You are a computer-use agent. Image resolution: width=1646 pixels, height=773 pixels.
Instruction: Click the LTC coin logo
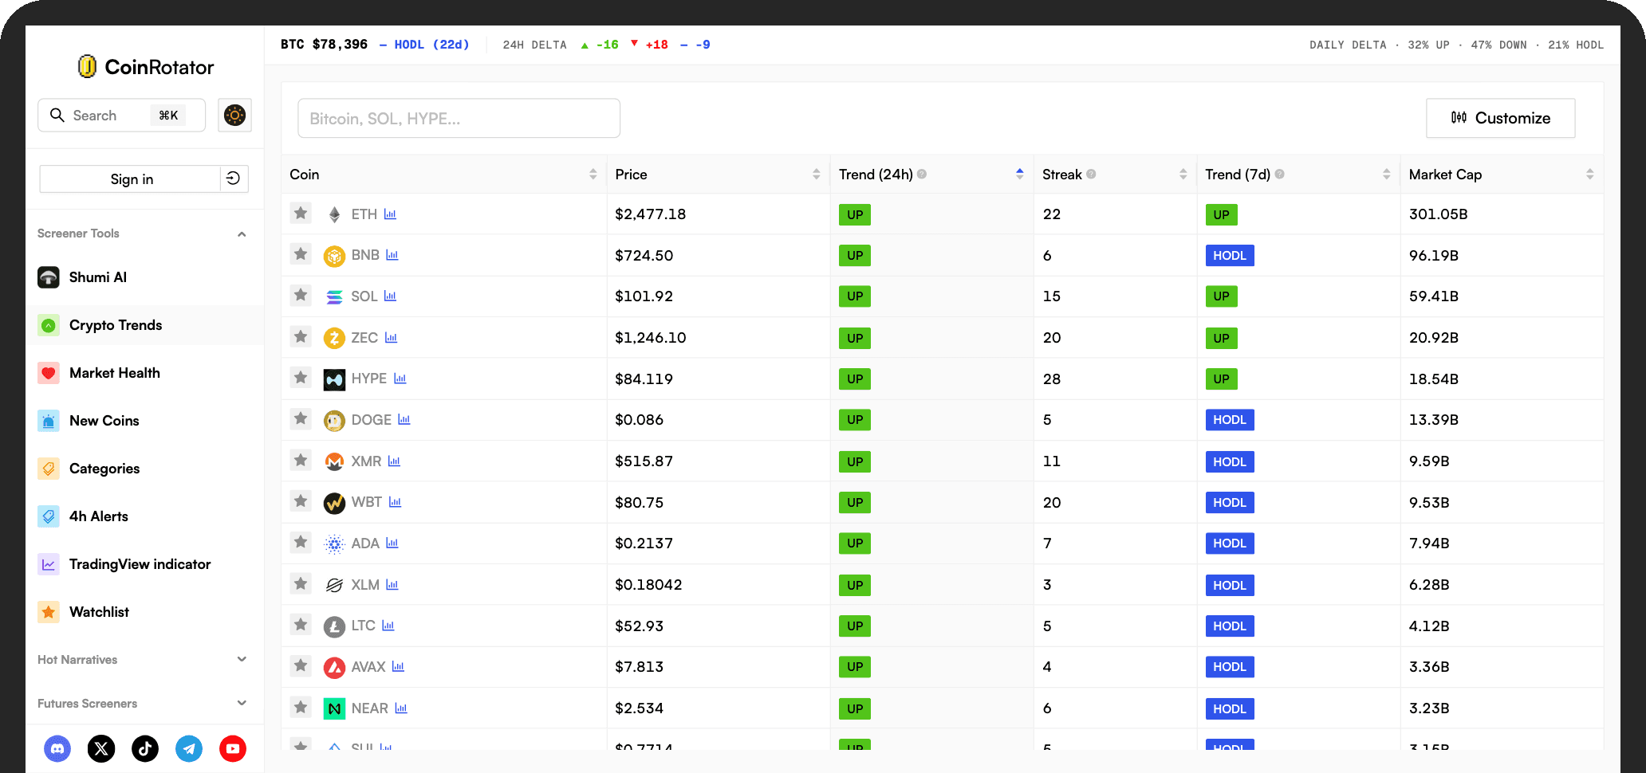[x=334, y=626]
